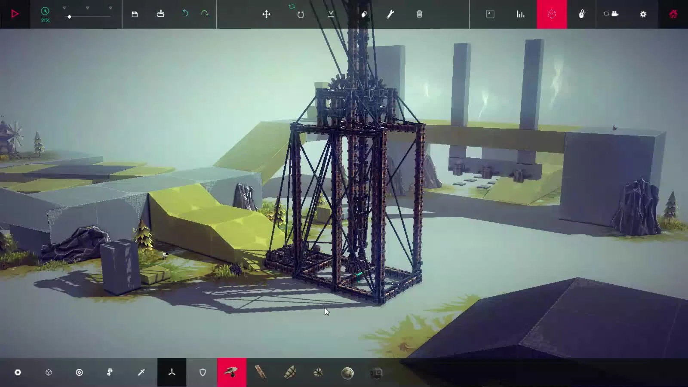Select the Translate tool in the toolbar
Image resolution: width=688 pixels, height=387 pixels.
coord(267,14)
